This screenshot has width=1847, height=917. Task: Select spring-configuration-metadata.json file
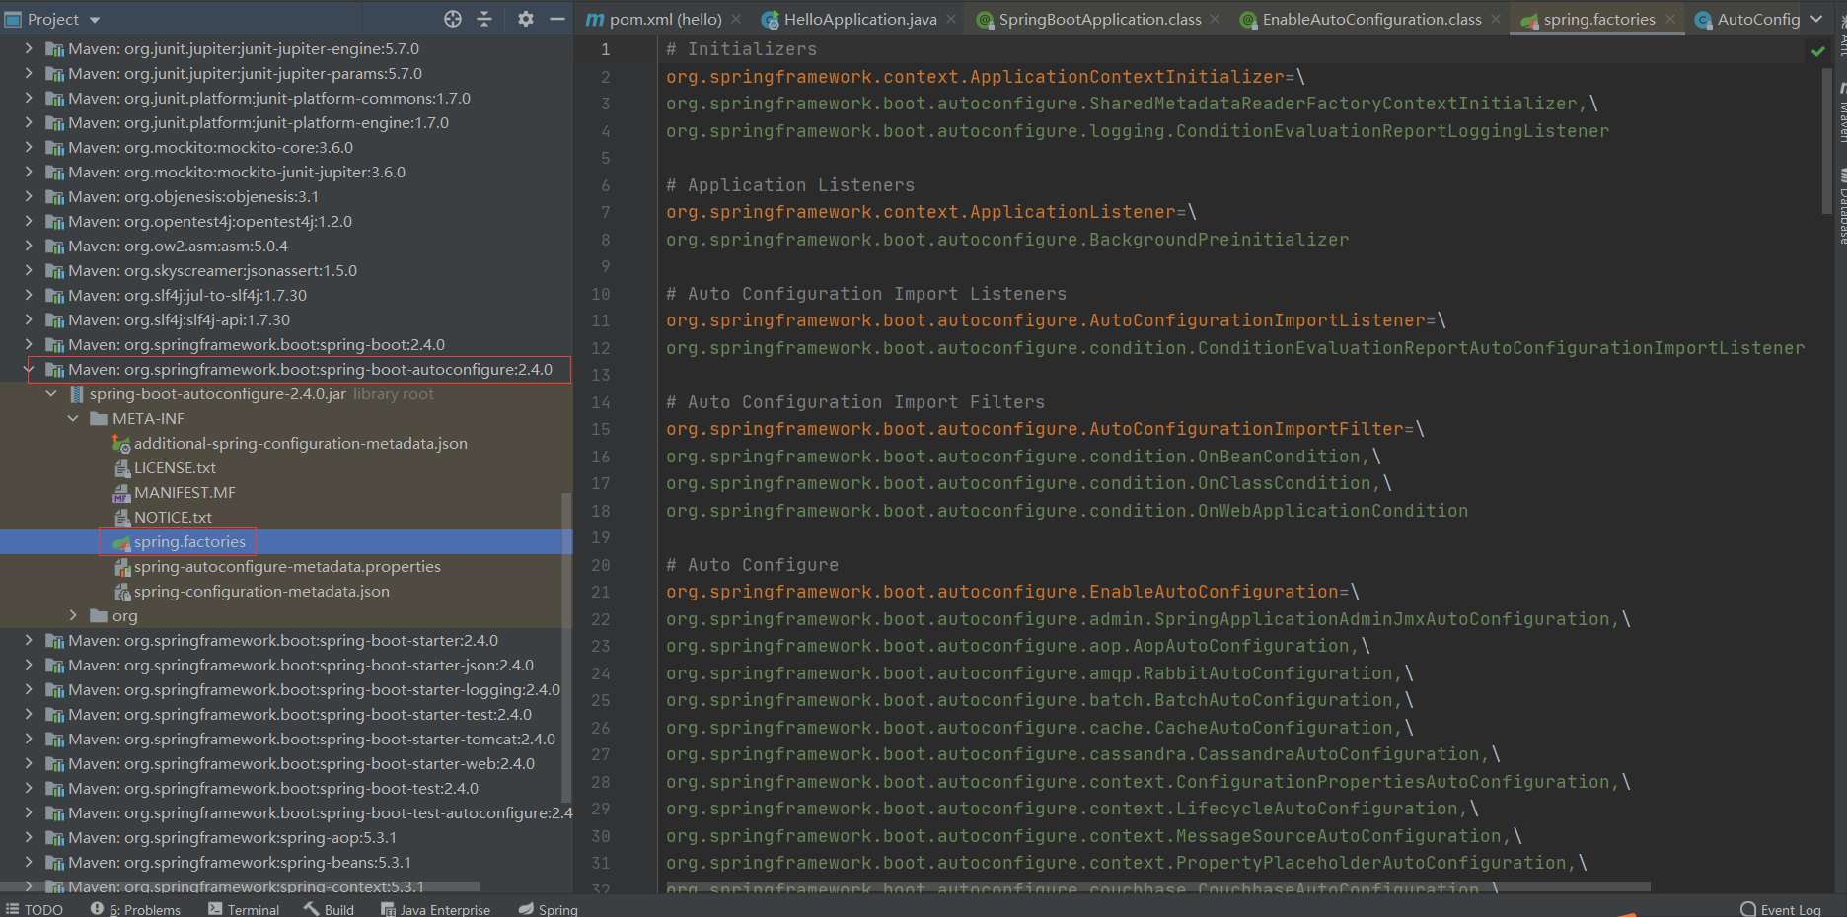261,591
